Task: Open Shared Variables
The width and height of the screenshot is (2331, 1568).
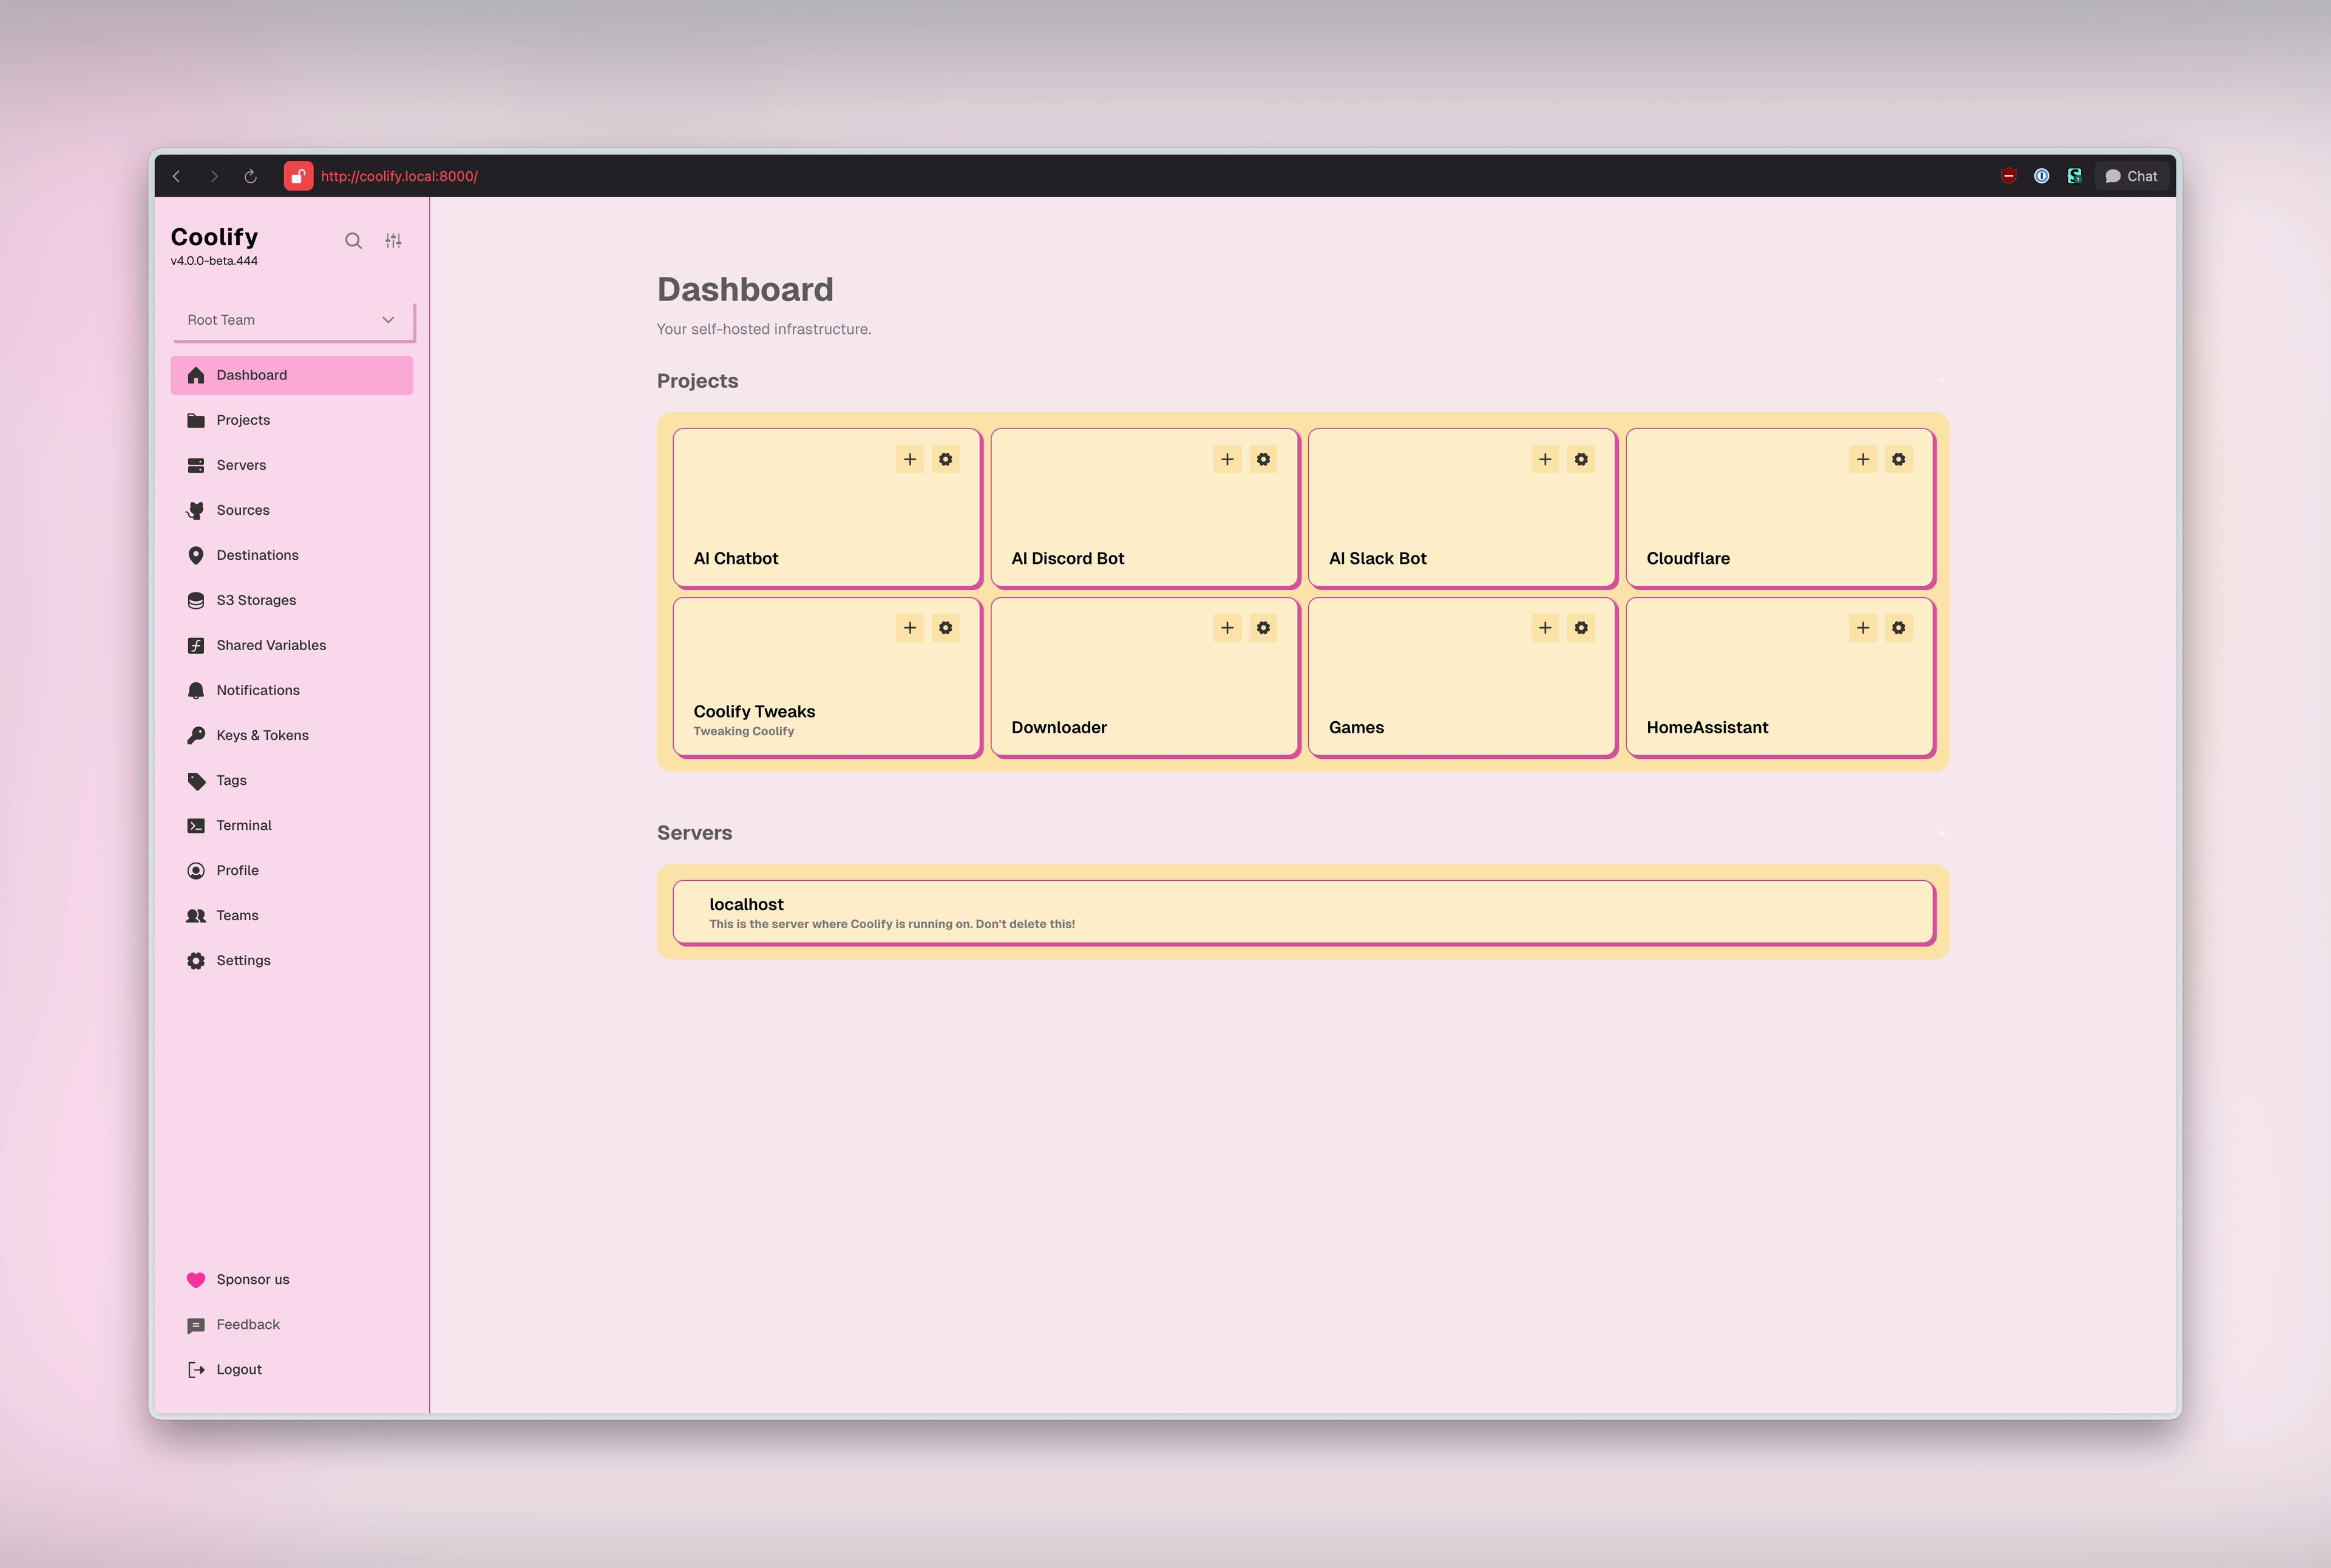Action: click(x=270, y=645)
